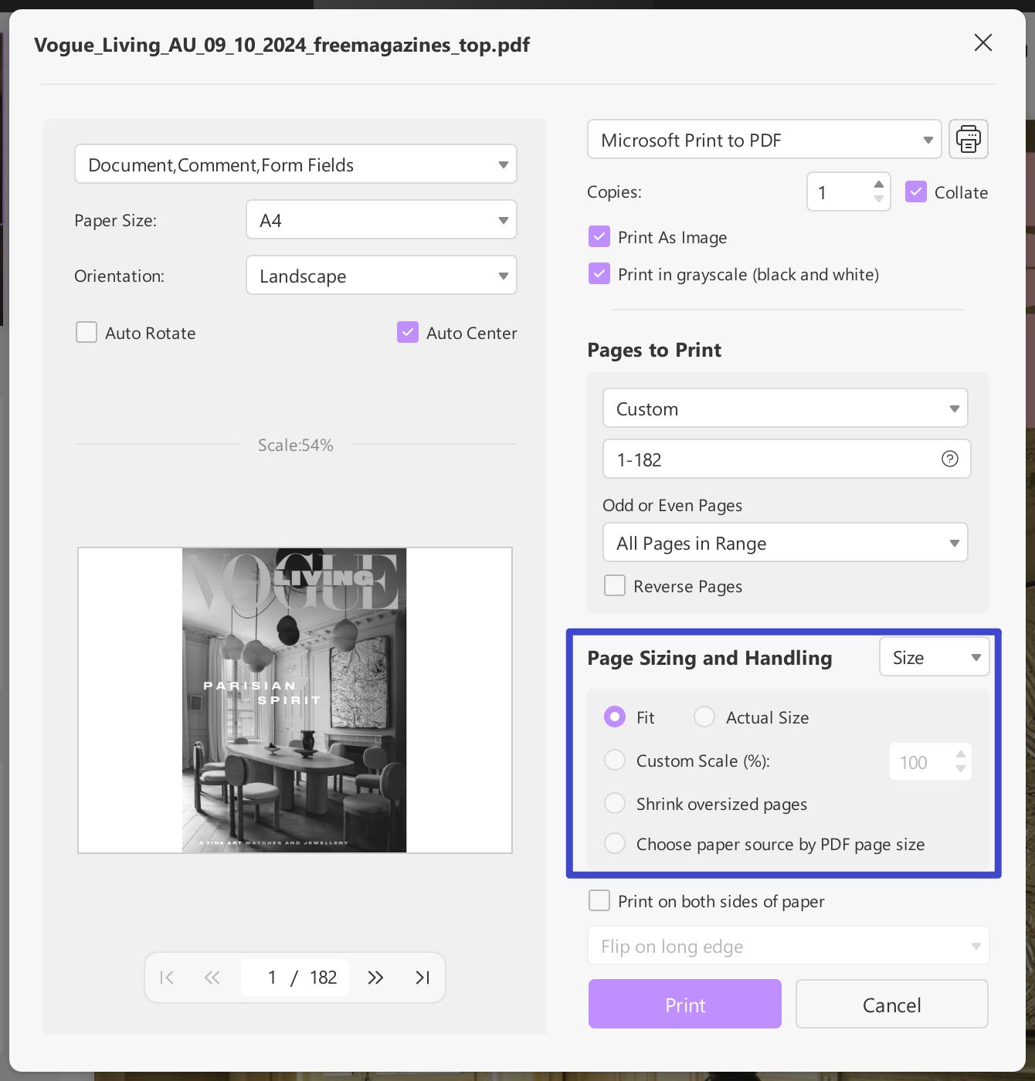This screenshot has height=1081, width=1035.
Task: Open help for the page range field
Action: coord(948,459)
